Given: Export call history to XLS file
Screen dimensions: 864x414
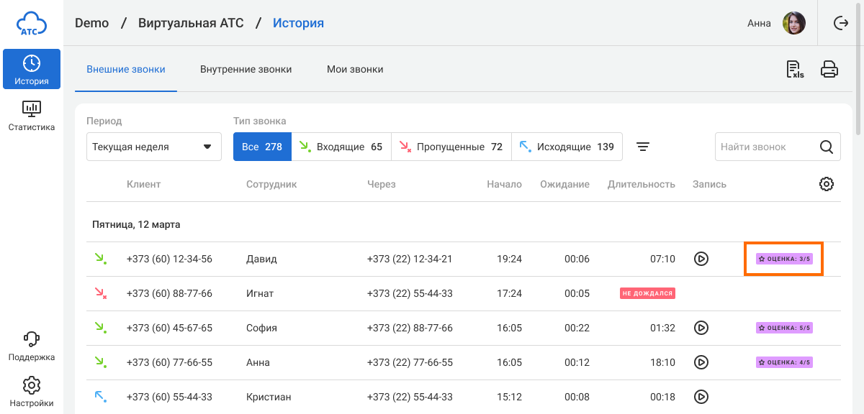Looking at the screenshot, I should pyautogui.click(x=795, y=70).
